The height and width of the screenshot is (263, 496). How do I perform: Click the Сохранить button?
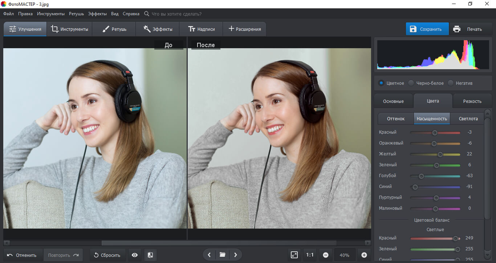427,29
